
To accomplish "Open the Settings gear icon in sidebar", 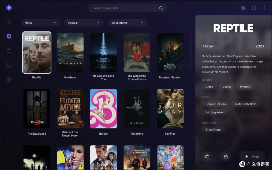I will [x=9, y=79].
